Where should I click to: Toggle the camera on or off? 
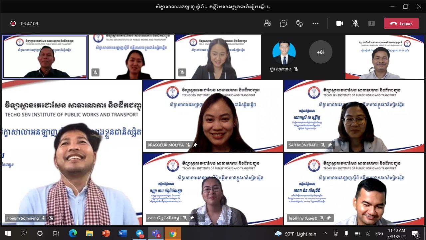pos(339,23)
